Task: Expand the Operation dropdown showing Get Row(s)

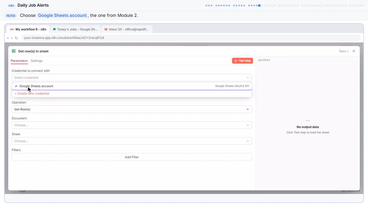Action: (x=132, y=109)
